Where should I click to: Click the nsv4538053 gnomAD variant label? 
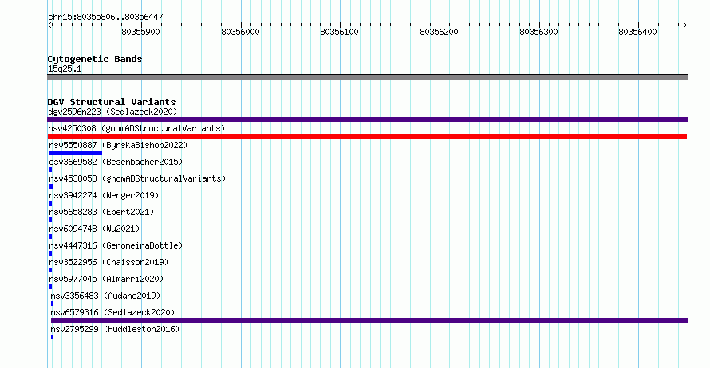[x=137, y=178]
